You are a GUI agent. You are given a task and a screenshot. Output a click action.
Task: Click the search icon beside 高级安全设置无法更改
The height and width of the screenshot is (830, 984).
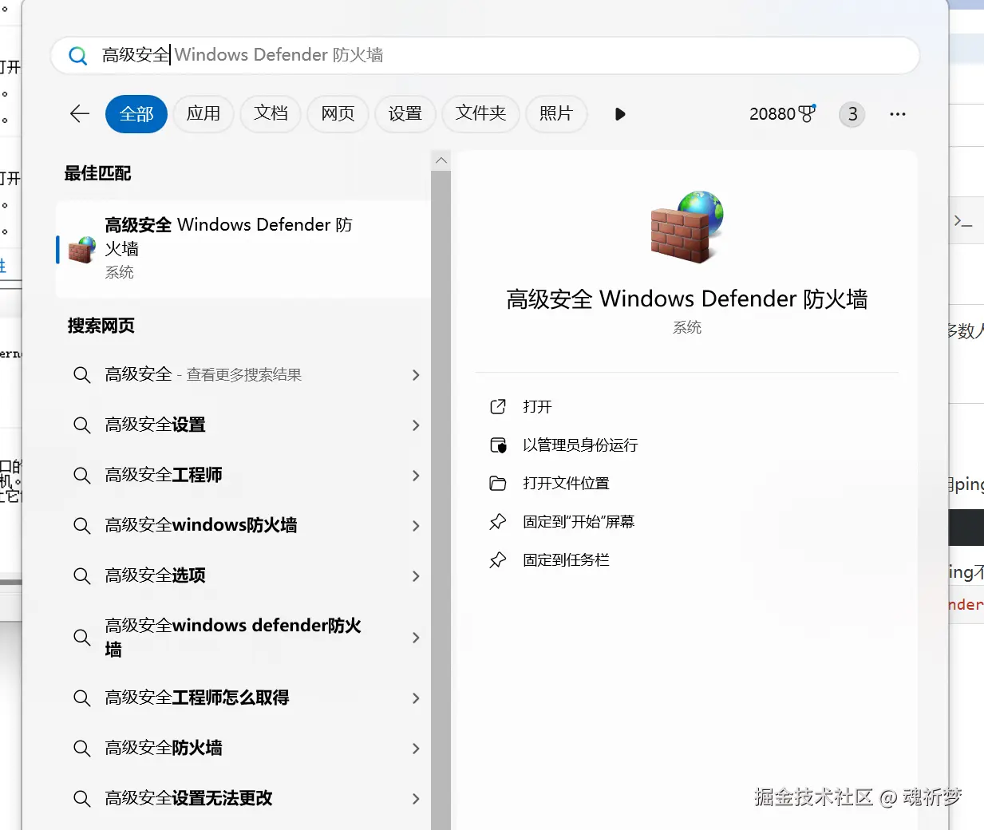(x=82, y=799)
